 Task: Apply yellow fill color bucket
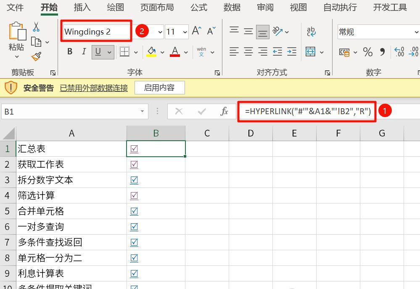pos(151,52)
